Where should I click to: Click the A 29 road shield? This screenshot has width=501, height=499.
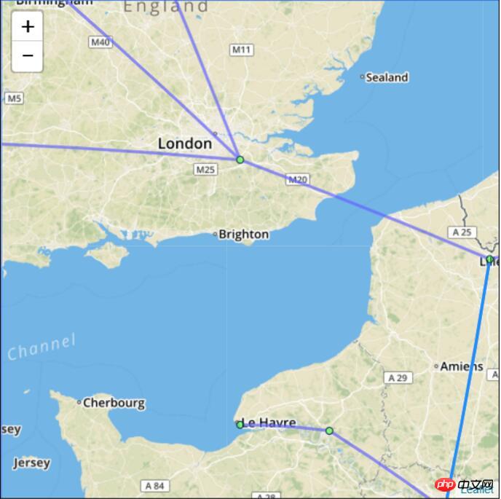pos(398,378)
